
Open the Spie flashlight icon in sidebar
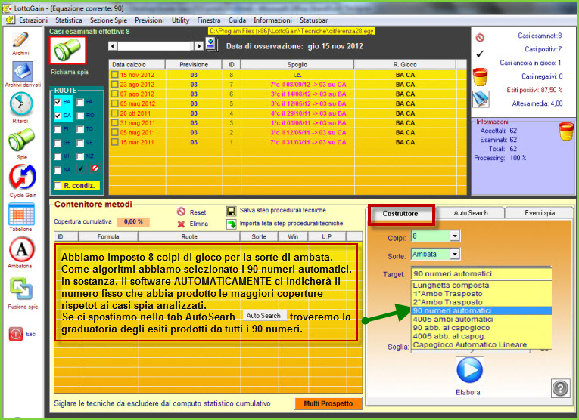click(x=21, y=140)
